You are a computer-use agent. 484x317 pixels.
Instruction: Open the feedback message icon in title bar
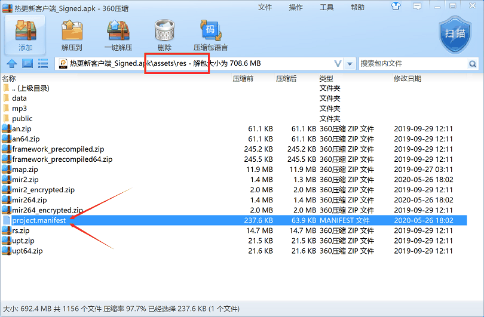click(x=417, y=6)
